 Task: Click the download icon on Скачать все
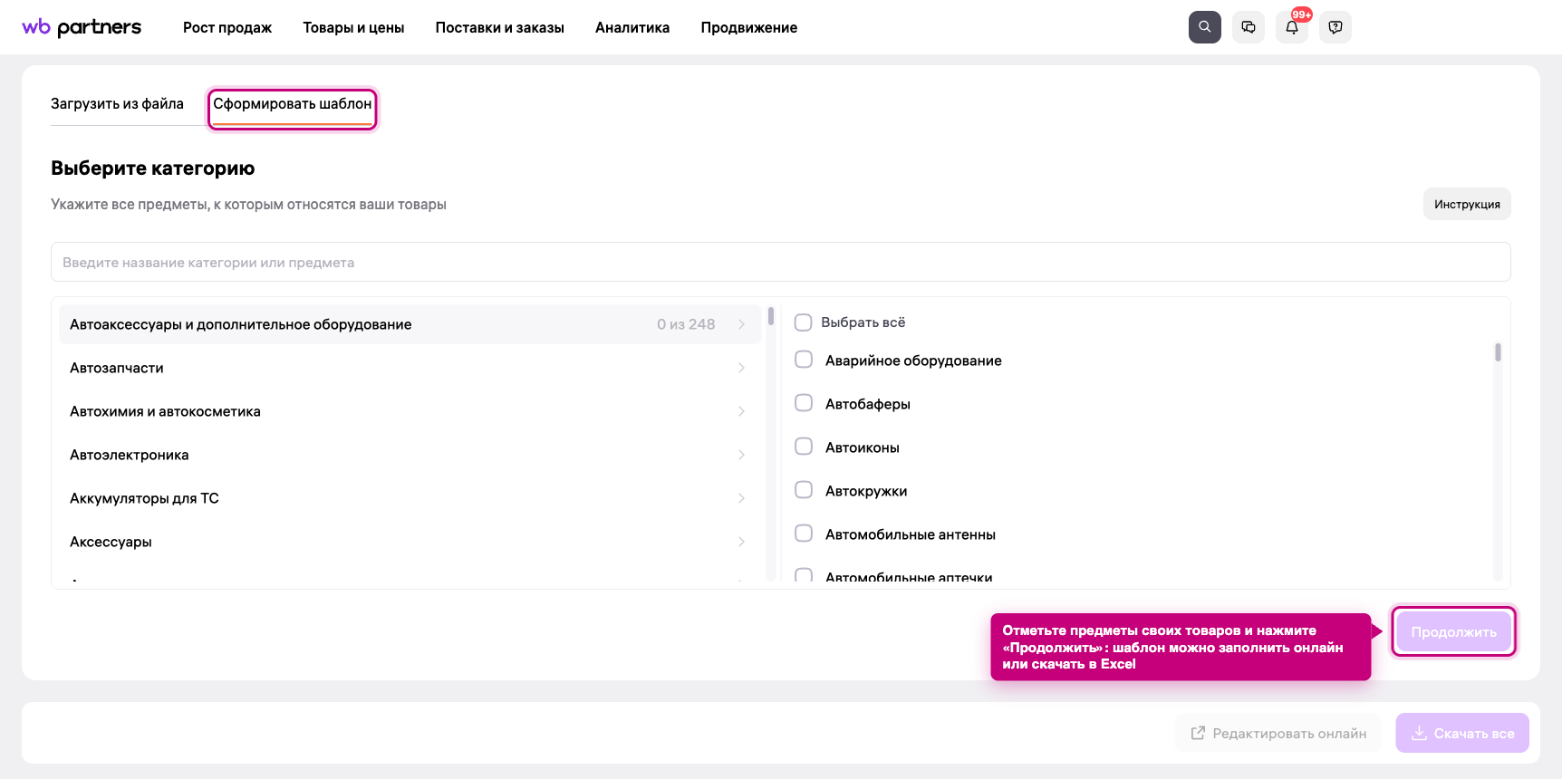pyautogui.click(x=1419, y=733)
